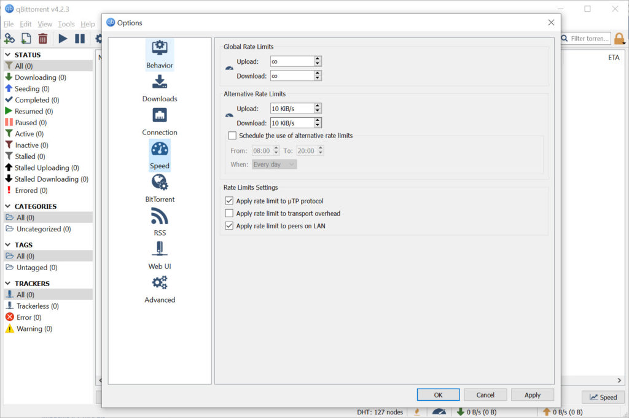Select the Speed options page
The height and width of the screenshot is (418, 629).
(x=160, y=155)
